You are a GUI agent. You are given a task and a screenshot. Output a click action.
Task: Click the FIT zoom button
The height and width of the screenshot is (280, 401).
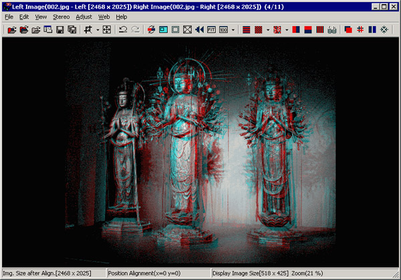click(x=211, y=29)
